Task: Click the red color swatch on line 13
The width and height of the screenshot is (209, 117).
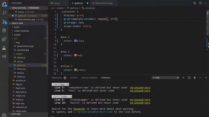Action: coord(75,55)
